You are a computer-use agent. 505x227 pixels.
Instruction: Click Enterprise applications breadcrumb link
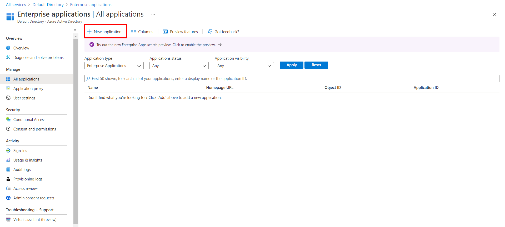91,4
